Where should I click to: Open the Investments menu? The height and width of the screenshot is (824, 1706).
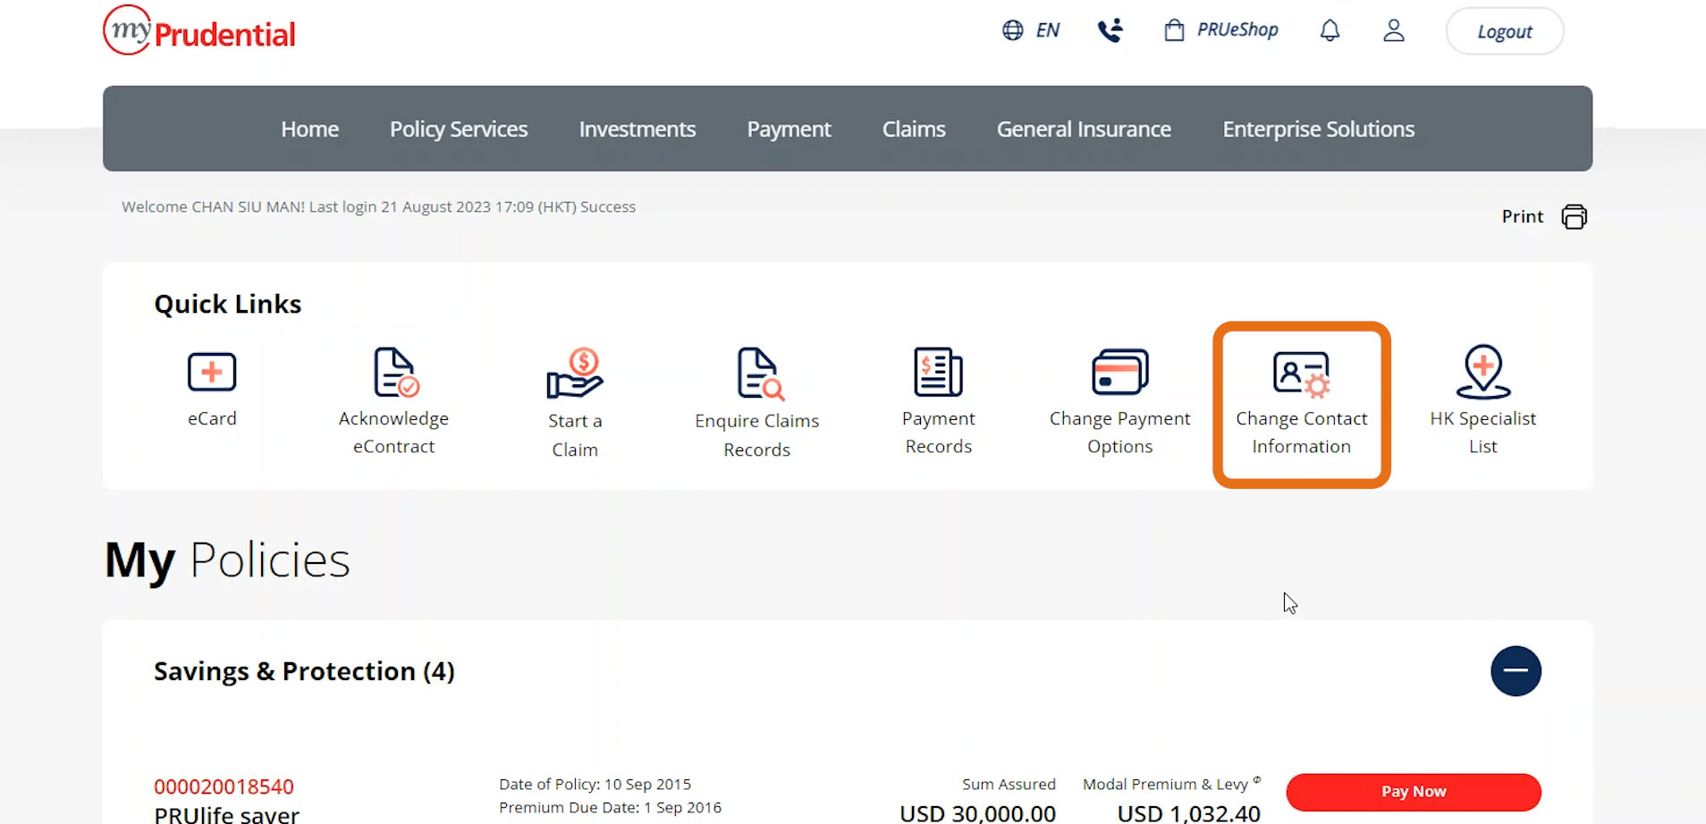pyautogui.click(x=637, y=129)
